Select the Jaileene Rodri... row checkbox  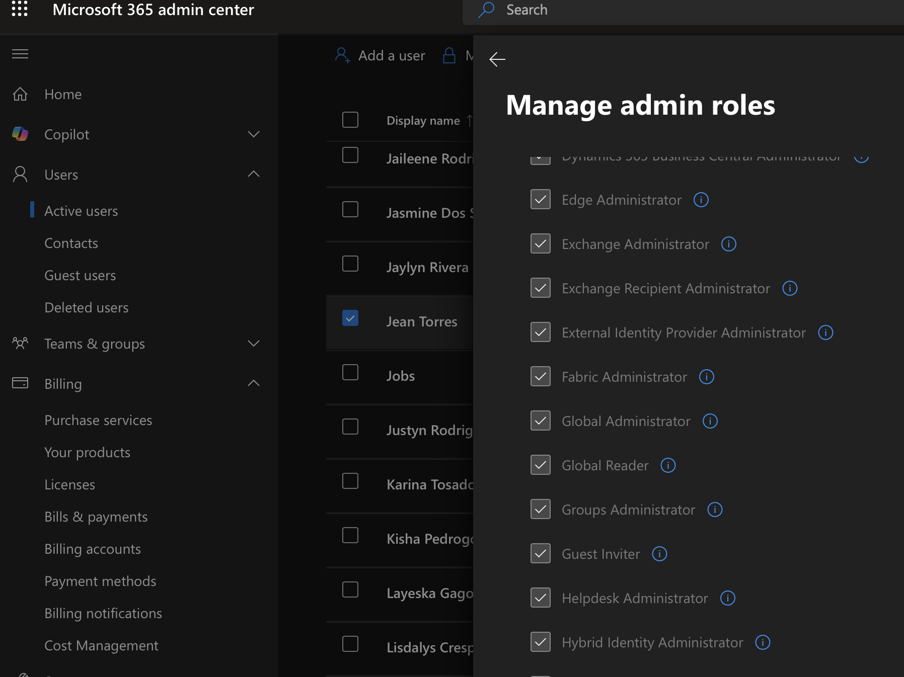click(350, 155)
